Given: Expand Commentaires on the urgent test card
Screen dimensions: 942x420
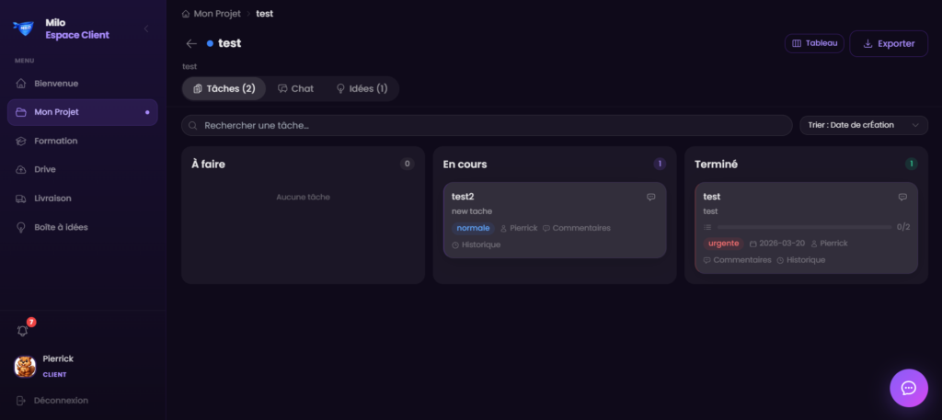Looking at the screenshot, I should click(738, 260).
